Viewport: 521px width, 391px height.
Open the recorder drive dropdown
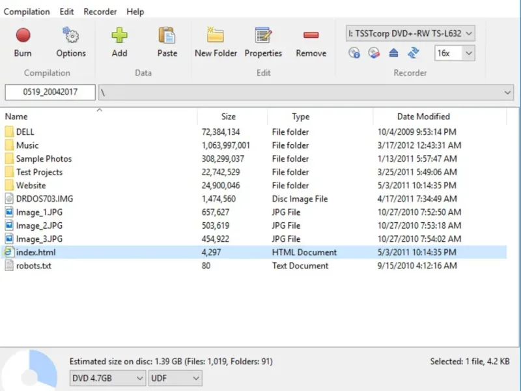coord(410,33)
